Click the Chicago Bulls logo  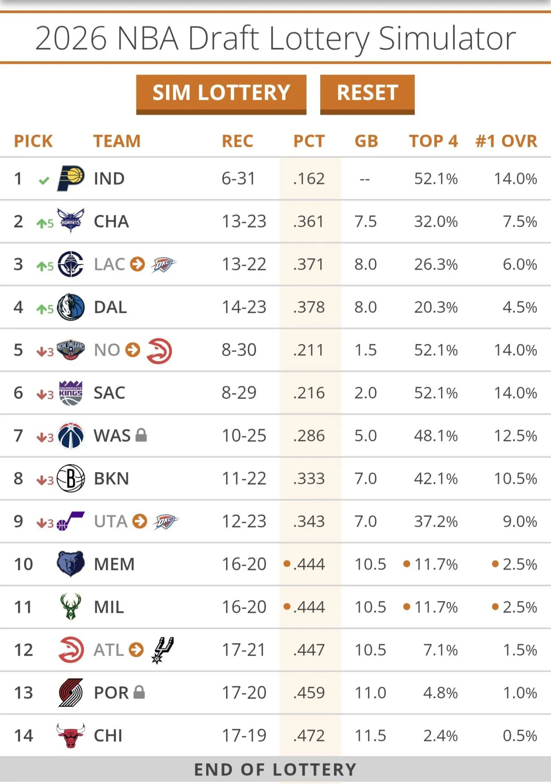[x=71, y=735]
